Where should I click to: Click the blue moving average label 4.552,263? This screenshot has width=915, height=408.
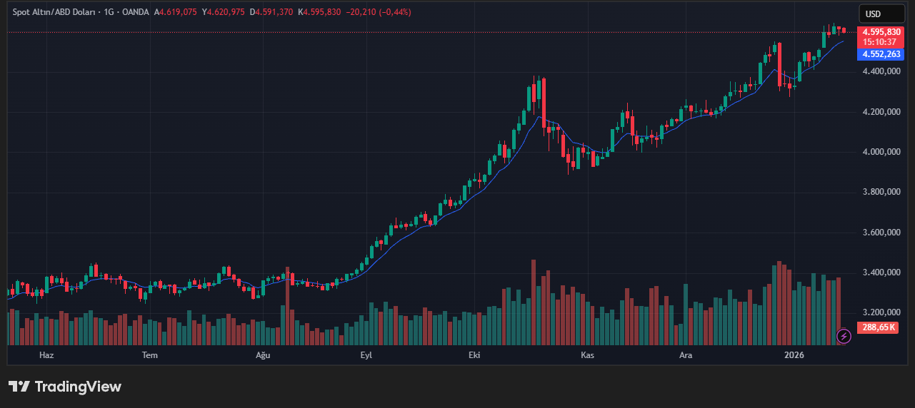(x=881, y=54)
